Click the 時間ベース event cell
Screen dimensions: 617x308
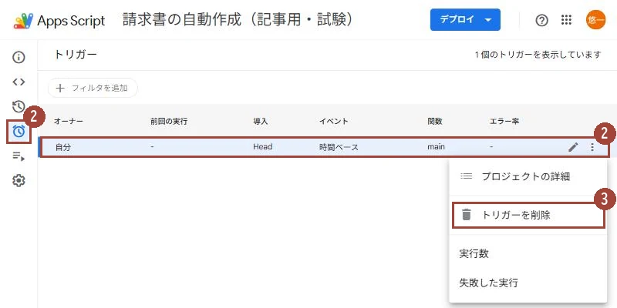(339, 147)
